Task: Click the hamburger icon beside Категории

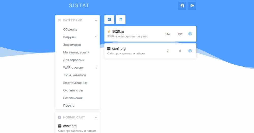Action: click(59, 20)
